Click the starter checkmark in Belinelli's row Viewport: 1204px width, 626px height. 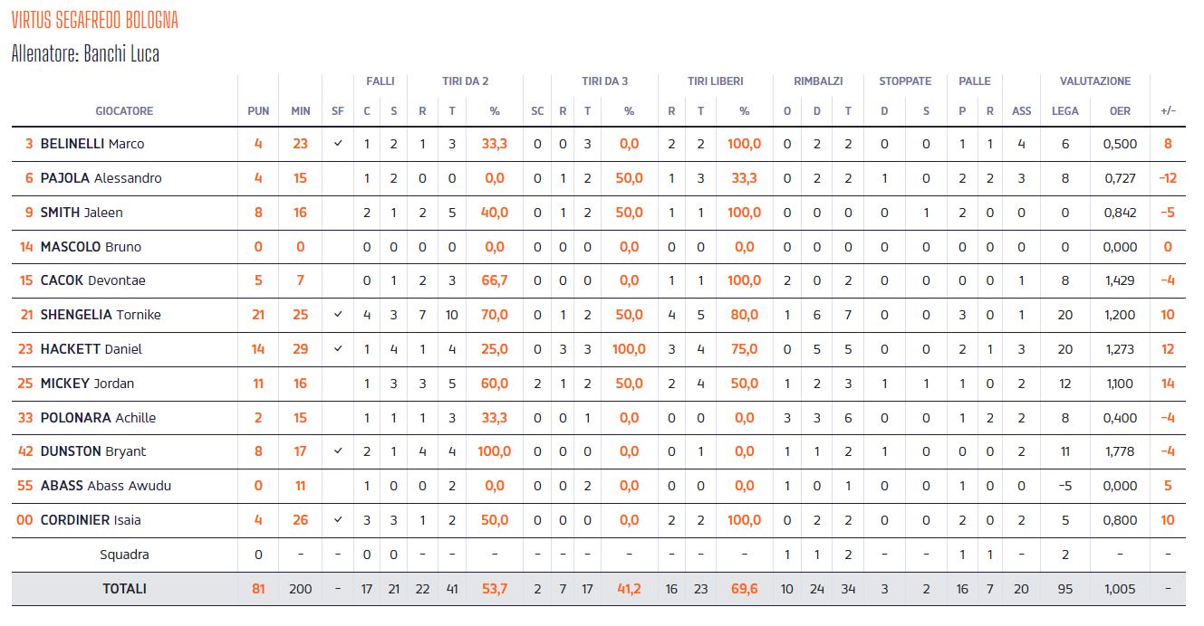(338, 144)
